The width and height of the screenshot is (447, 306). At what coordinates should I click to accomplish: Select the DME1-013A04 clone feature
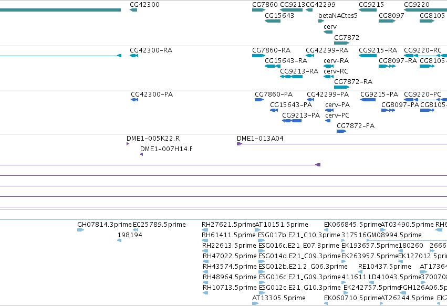pos(342,144)
